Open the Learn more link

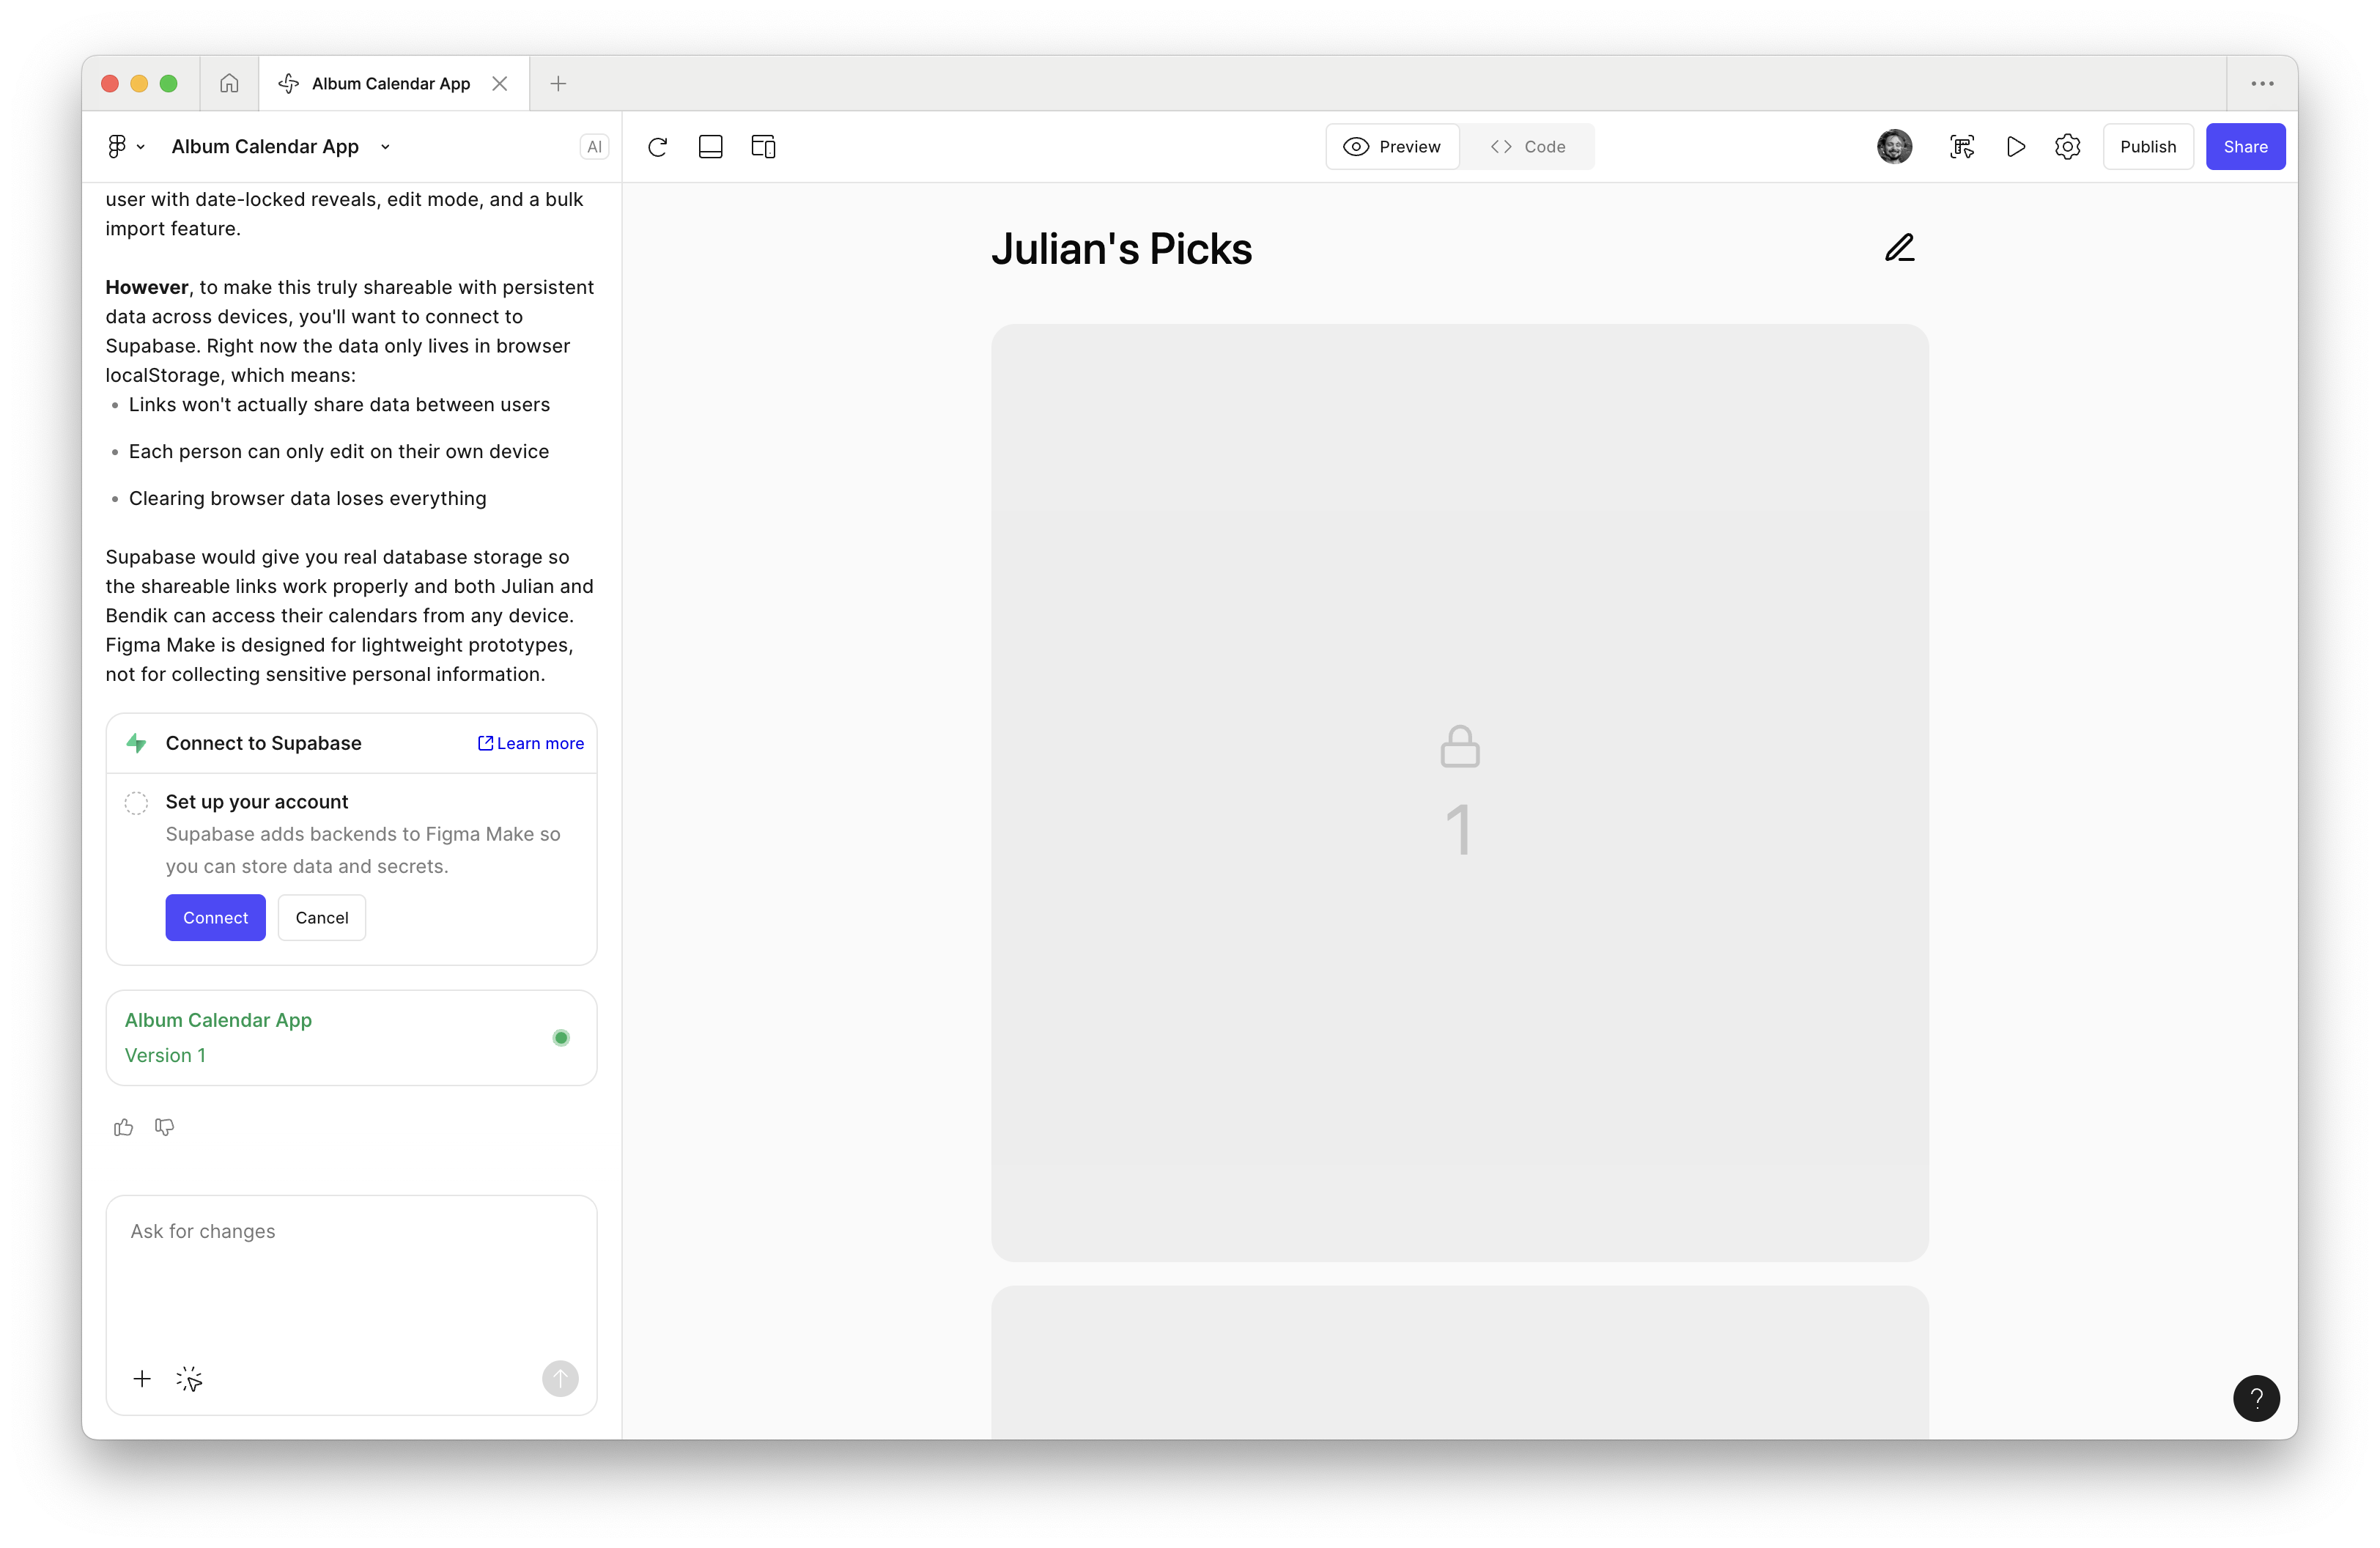pyautogui.click(x=531, y=743)
